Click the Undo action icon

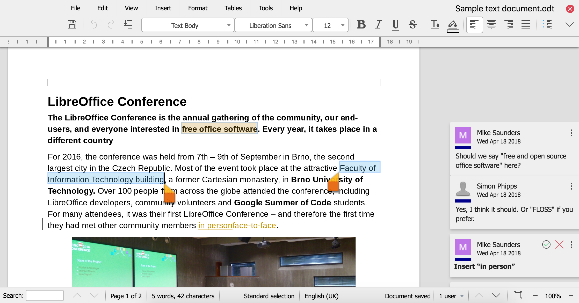tap(93, 25)
